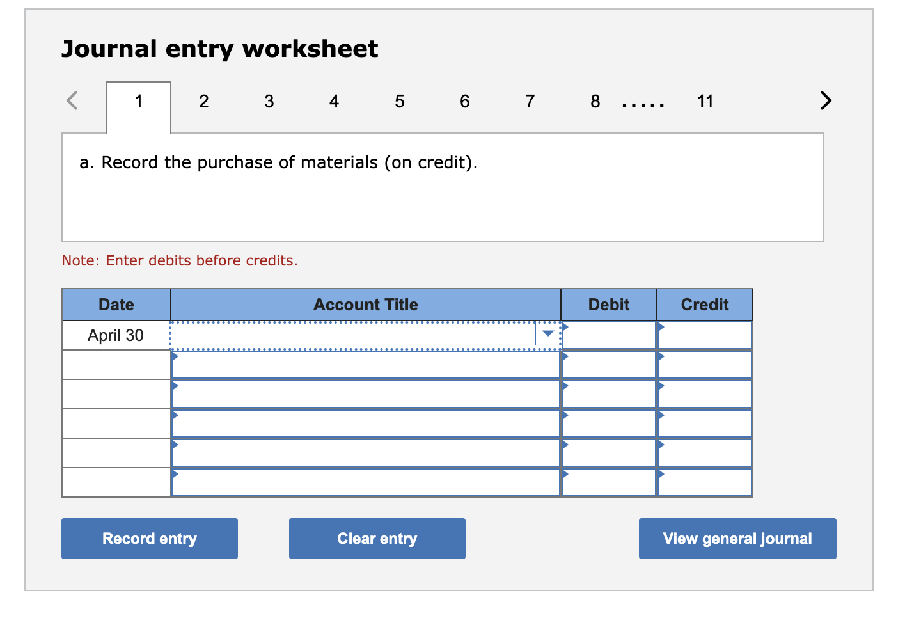The height and width of the screenshot is (618, 921).
Task: Switch to journal entry tab 4
Action: (x=334, y=101)
